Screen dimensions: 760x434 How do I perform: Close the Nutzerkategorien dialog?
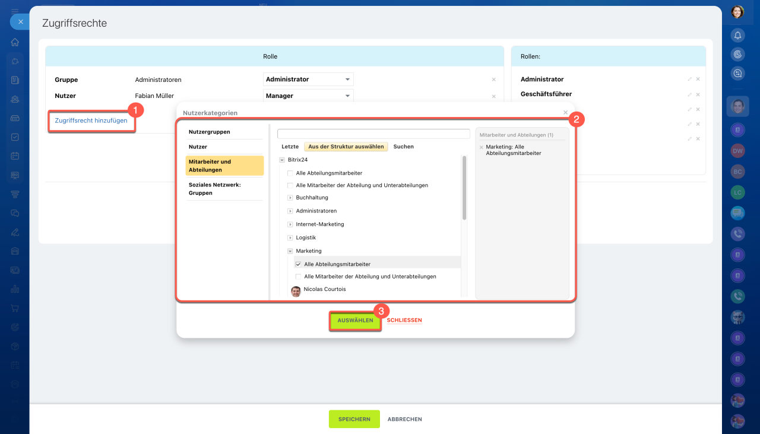[x=565, y=112]
